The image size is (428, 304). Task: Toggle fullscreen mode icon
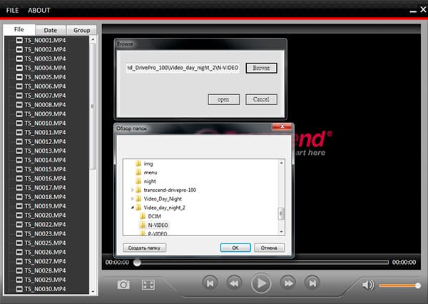(148, 285)
